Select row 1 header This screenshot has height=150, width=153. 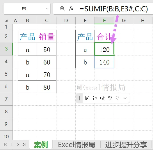[6, 27]
